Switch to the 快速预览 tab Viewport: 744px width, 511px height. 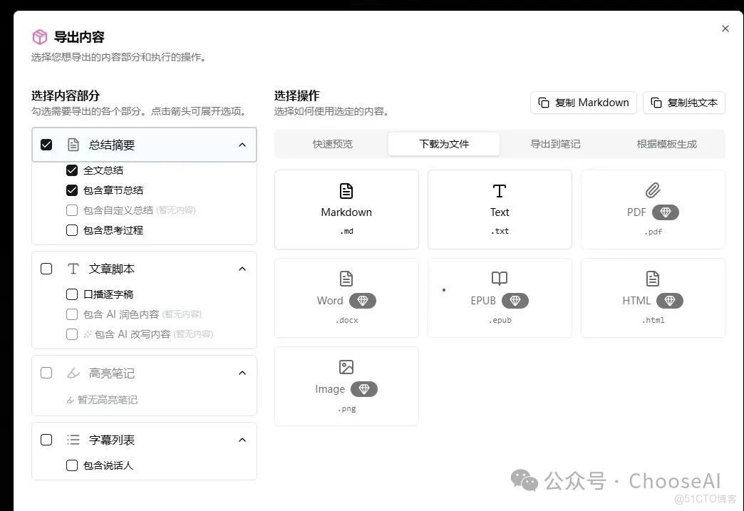click(x=332, y=143)
